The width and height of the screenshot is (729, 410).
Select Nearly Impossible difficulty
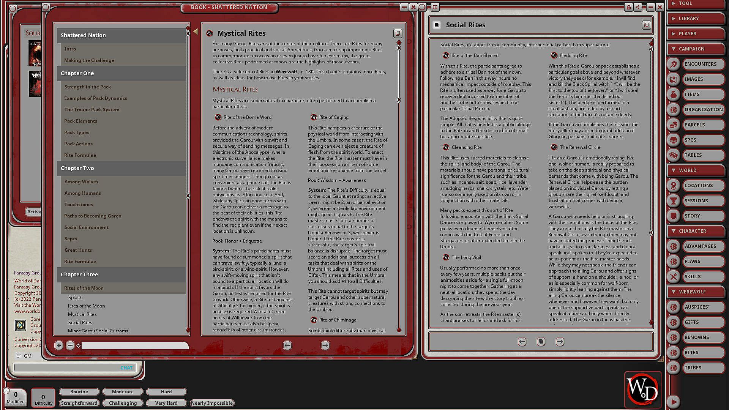[x=212, y=403]
